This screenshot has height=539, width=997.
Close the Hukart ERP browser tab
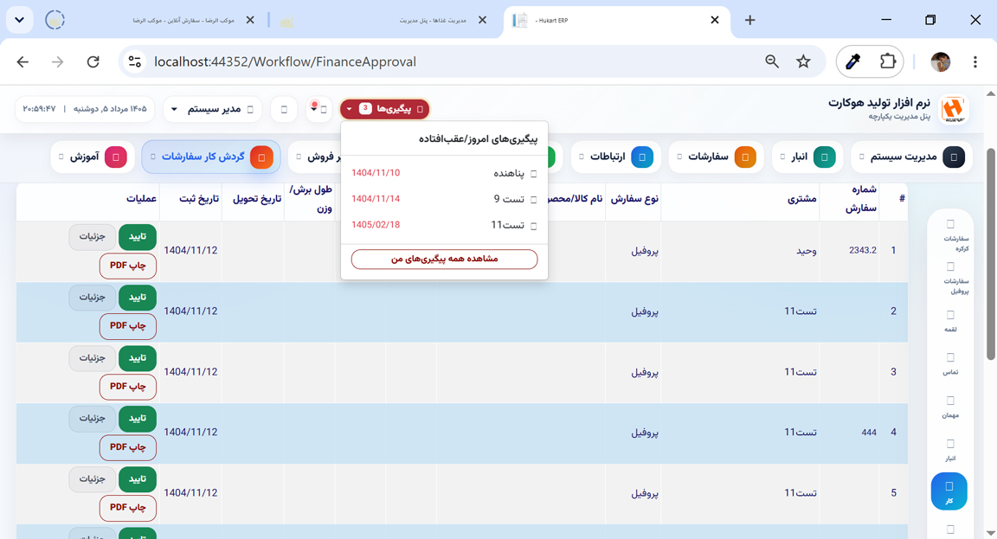(715, 21)
